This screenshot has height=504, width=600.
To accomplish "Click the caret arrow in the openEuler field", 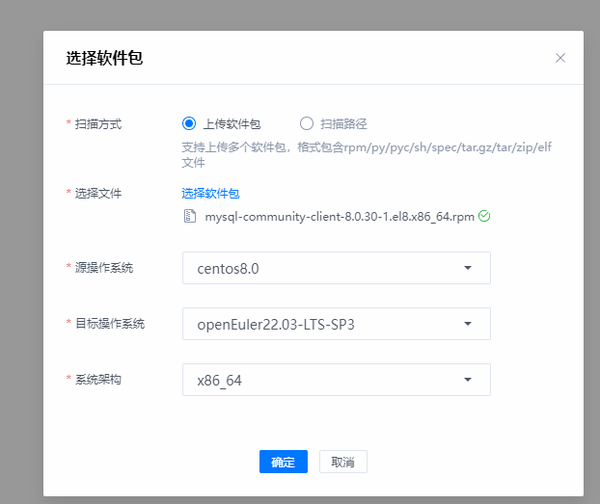I will (x=467, y=324).
